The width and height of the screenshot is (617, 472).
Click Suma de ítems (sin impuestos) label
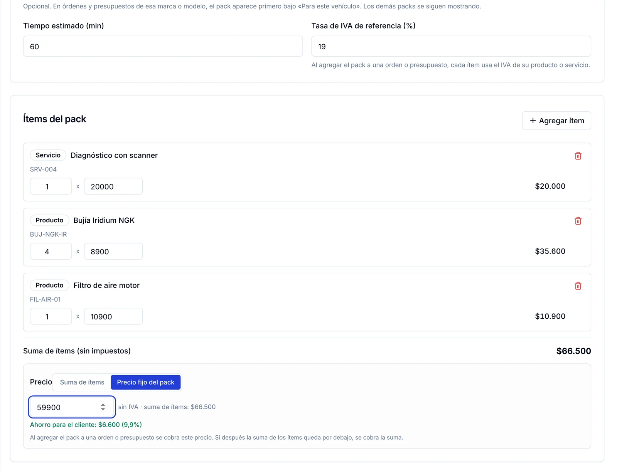pos(77,351)
